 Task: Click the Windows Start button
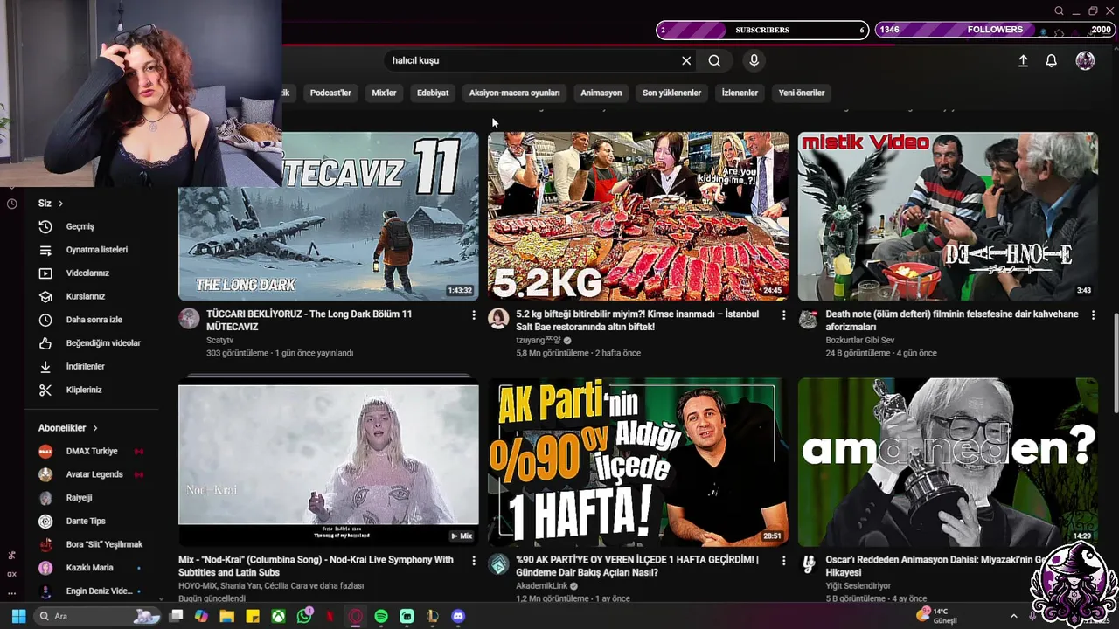18,616
